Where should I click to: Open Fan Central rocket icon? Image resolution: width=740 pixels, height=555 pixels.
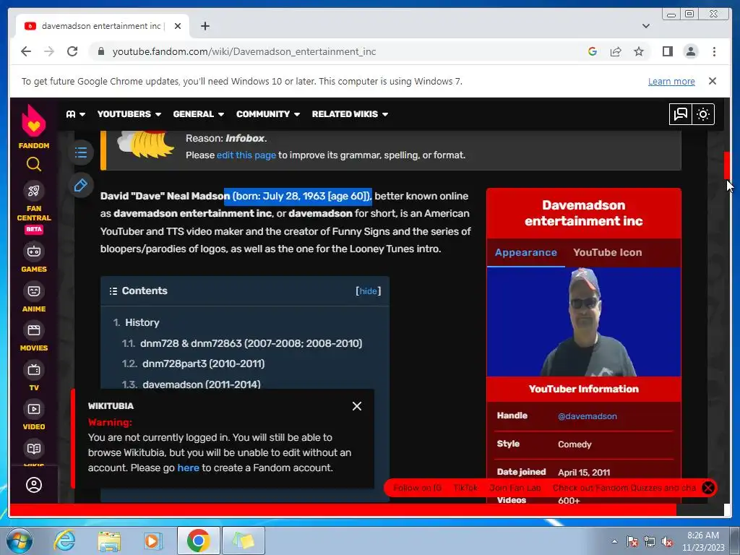[33, 191]
